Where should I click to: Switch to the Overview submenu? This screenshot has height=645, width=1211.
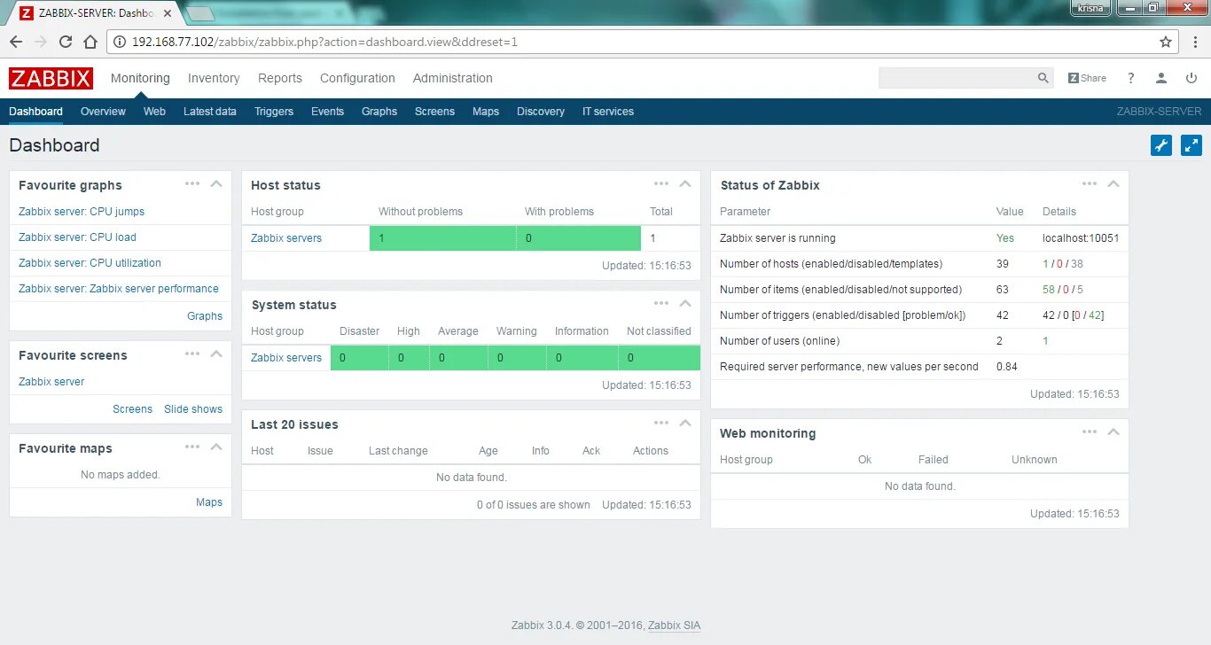coord(103,112)
